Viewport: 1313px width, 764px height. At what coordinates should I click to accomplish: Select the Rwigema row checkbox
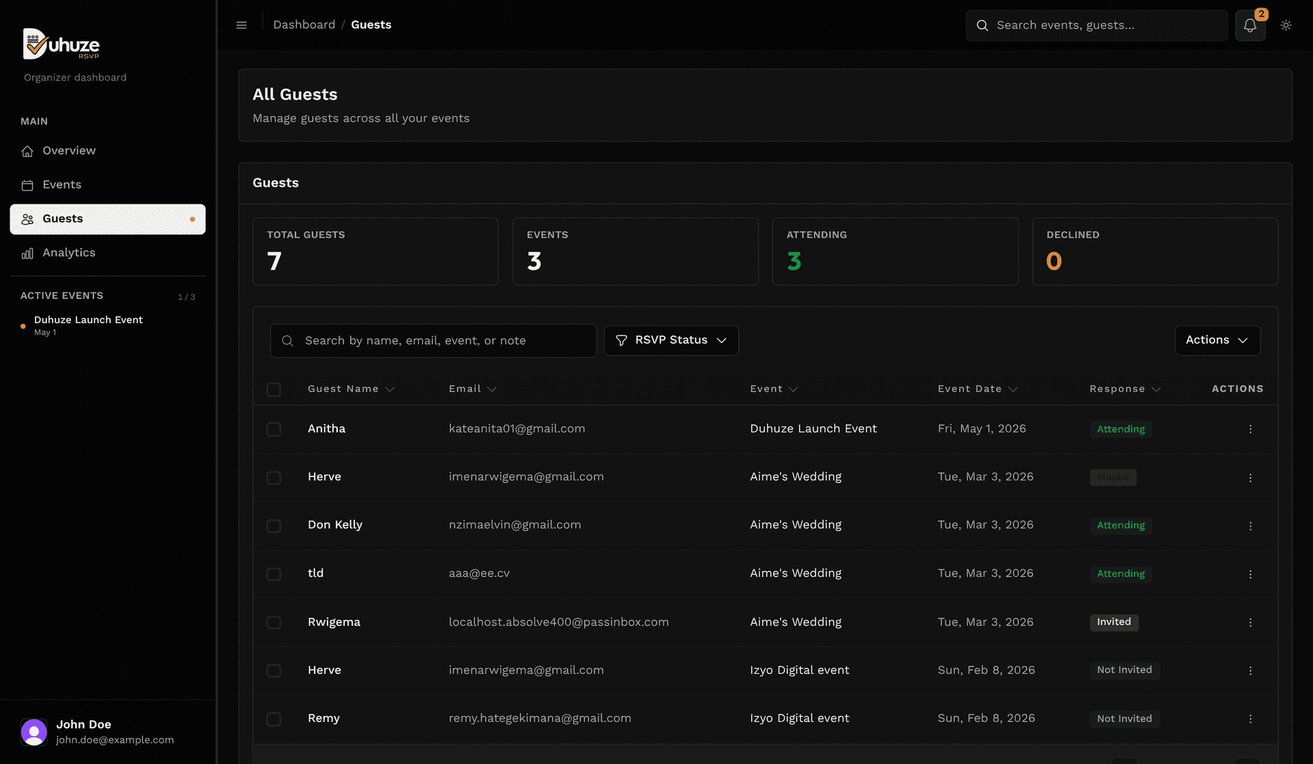click(274, 623)
